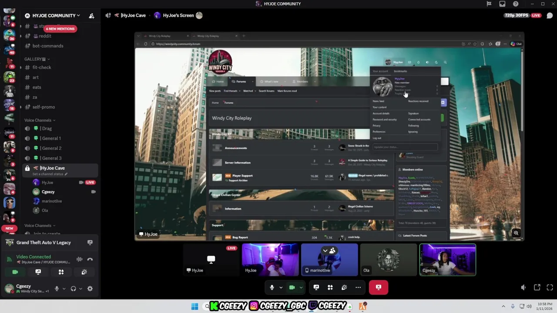Image resolution: width=557 pixels, height=313 pixels.
Task: Open more options three dots
Action: coord(358,287)
